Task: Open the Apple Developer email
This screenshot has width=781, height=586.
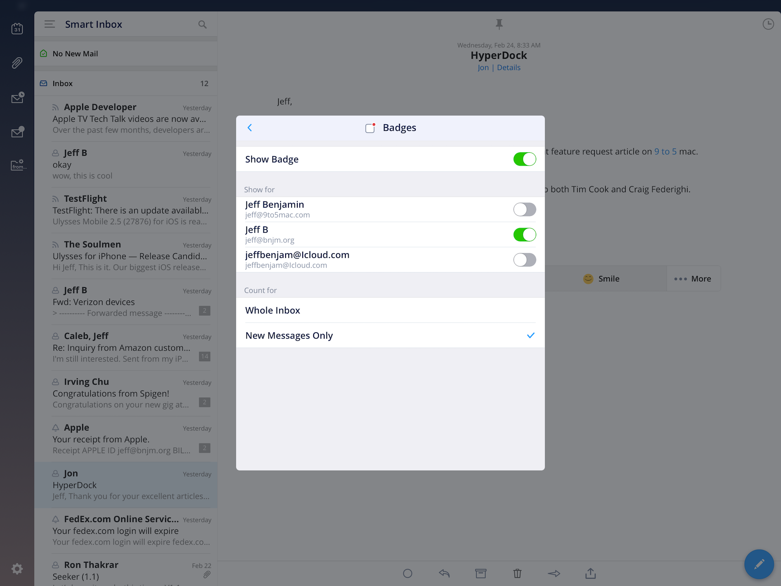Action: click(x=131, y=119)
